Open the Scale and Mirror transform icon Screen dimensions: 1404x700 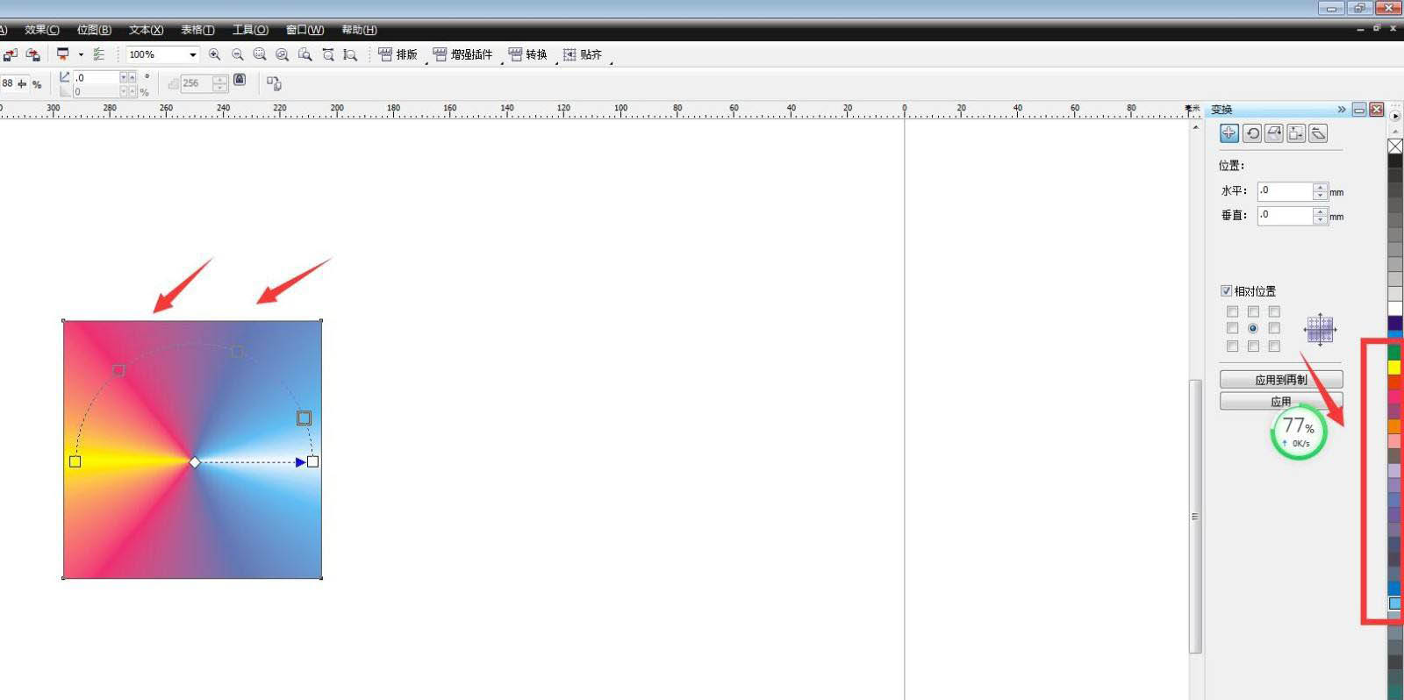click(x=1274, y=133)
